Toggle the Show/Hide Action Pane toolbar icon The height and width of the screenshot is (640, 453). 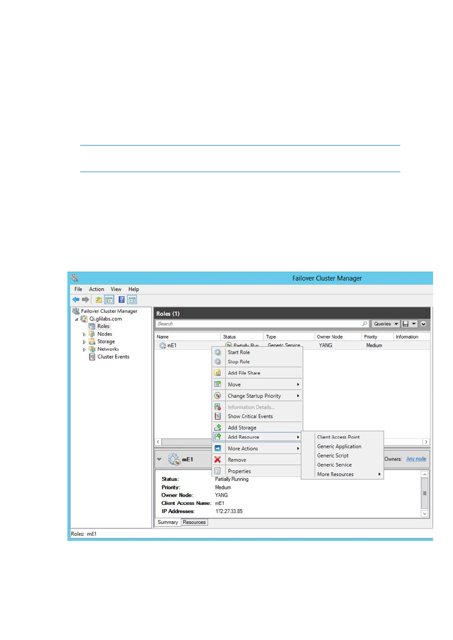point(132,300)
